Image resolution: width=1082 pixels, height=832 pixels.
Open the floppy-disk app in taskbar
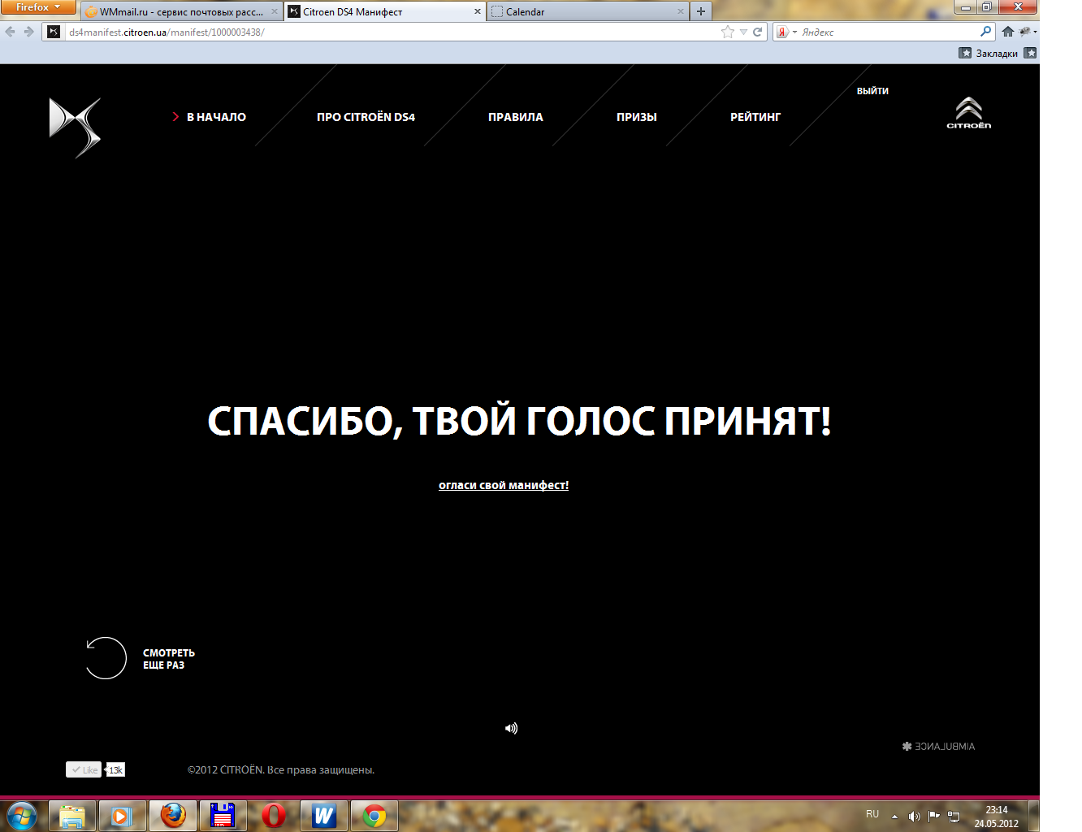(x=223, y=816)
